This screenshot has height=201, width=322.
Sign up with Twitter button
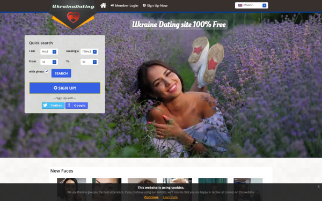(x=53, y=106)
